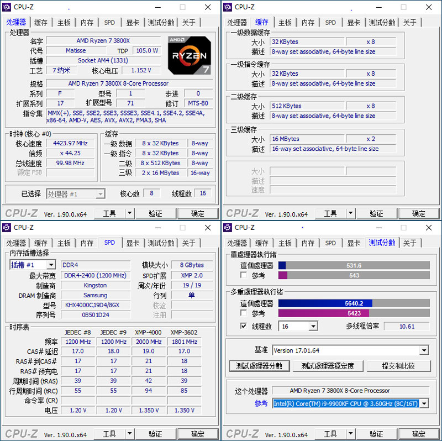Click manufacturer Kingston field
The height and width of the screenshot is (441, 442).
point(95,285)
